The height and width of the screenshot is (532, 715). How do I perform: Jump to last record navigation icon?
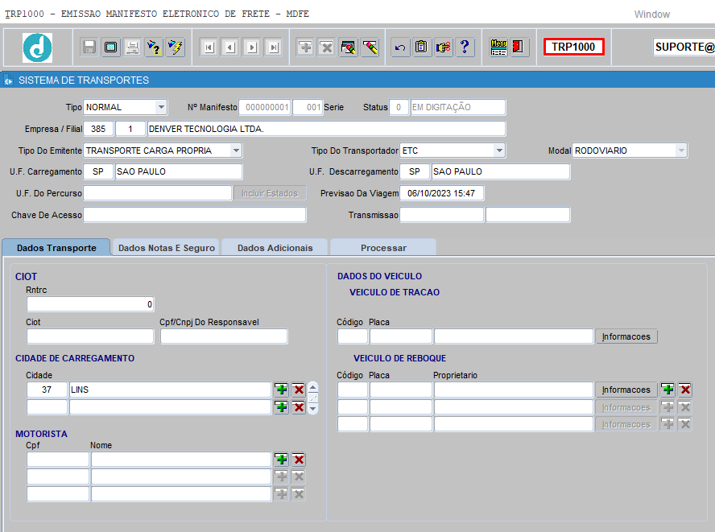click(x=274, y=47)
